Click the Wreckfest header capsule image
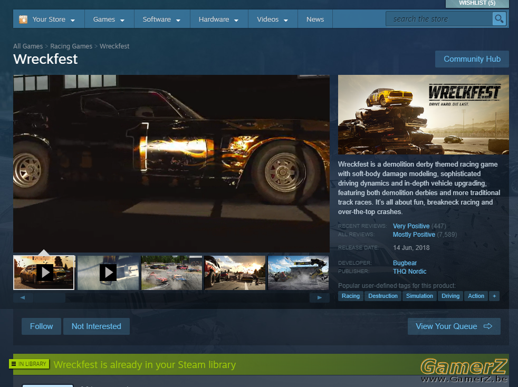The image size is (518, 387). [423, 114]
